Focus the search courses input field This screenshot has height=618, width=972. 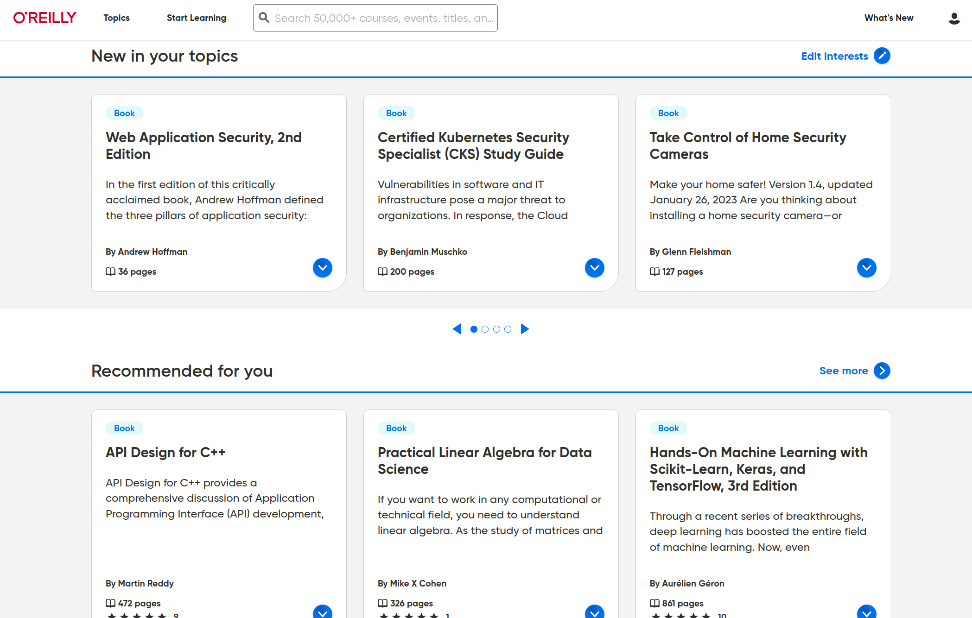pos(384,18)
